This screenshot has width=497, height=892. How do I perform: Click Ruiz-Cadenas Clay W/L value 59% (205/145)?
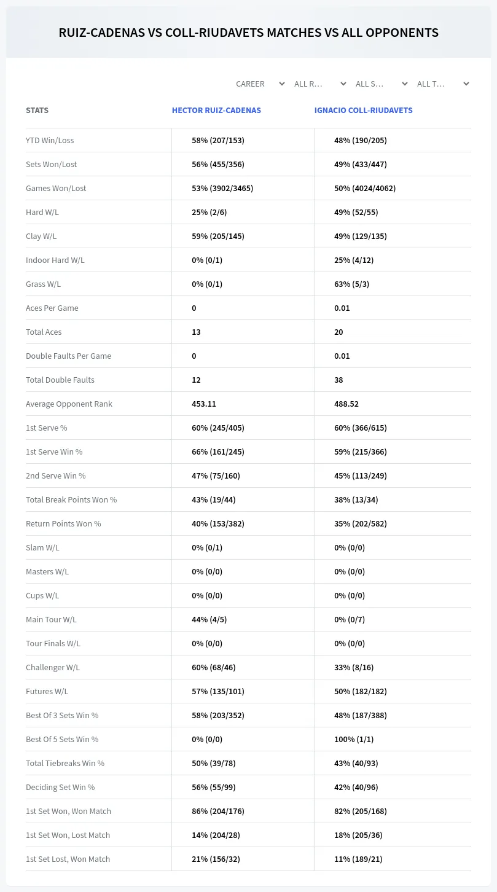tap(219, 237)
